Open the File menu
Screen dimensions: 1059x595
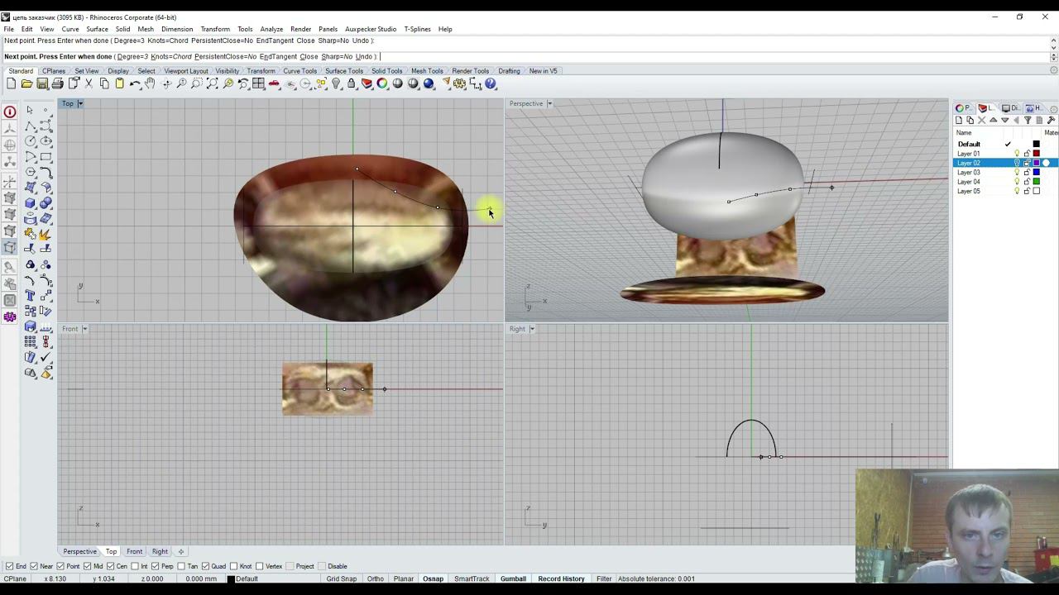click(x=8, y=29)
